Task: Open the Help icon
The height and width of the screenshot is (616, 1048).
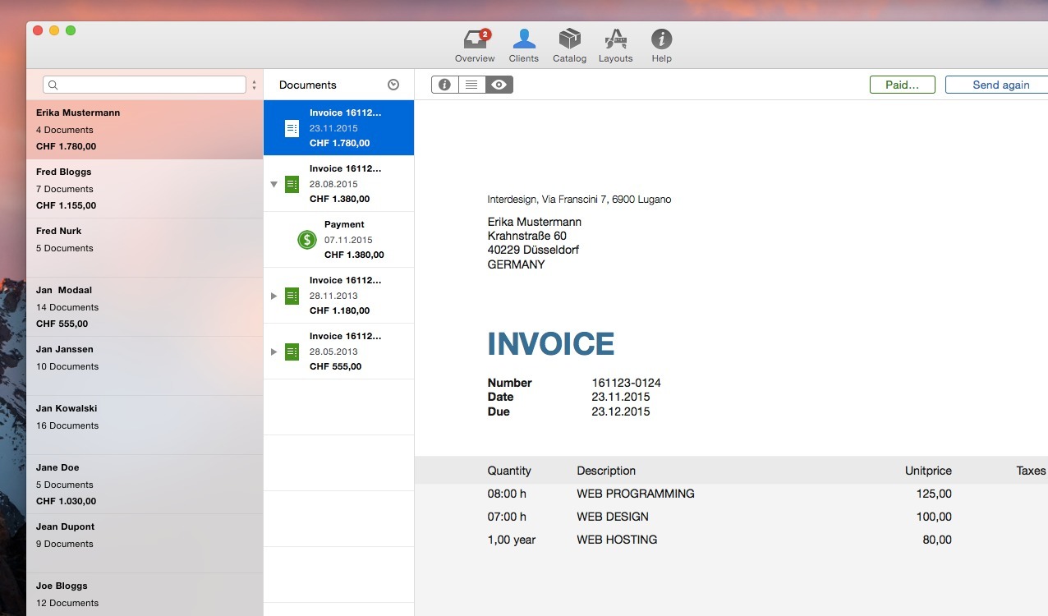Action: coord(661,39)
